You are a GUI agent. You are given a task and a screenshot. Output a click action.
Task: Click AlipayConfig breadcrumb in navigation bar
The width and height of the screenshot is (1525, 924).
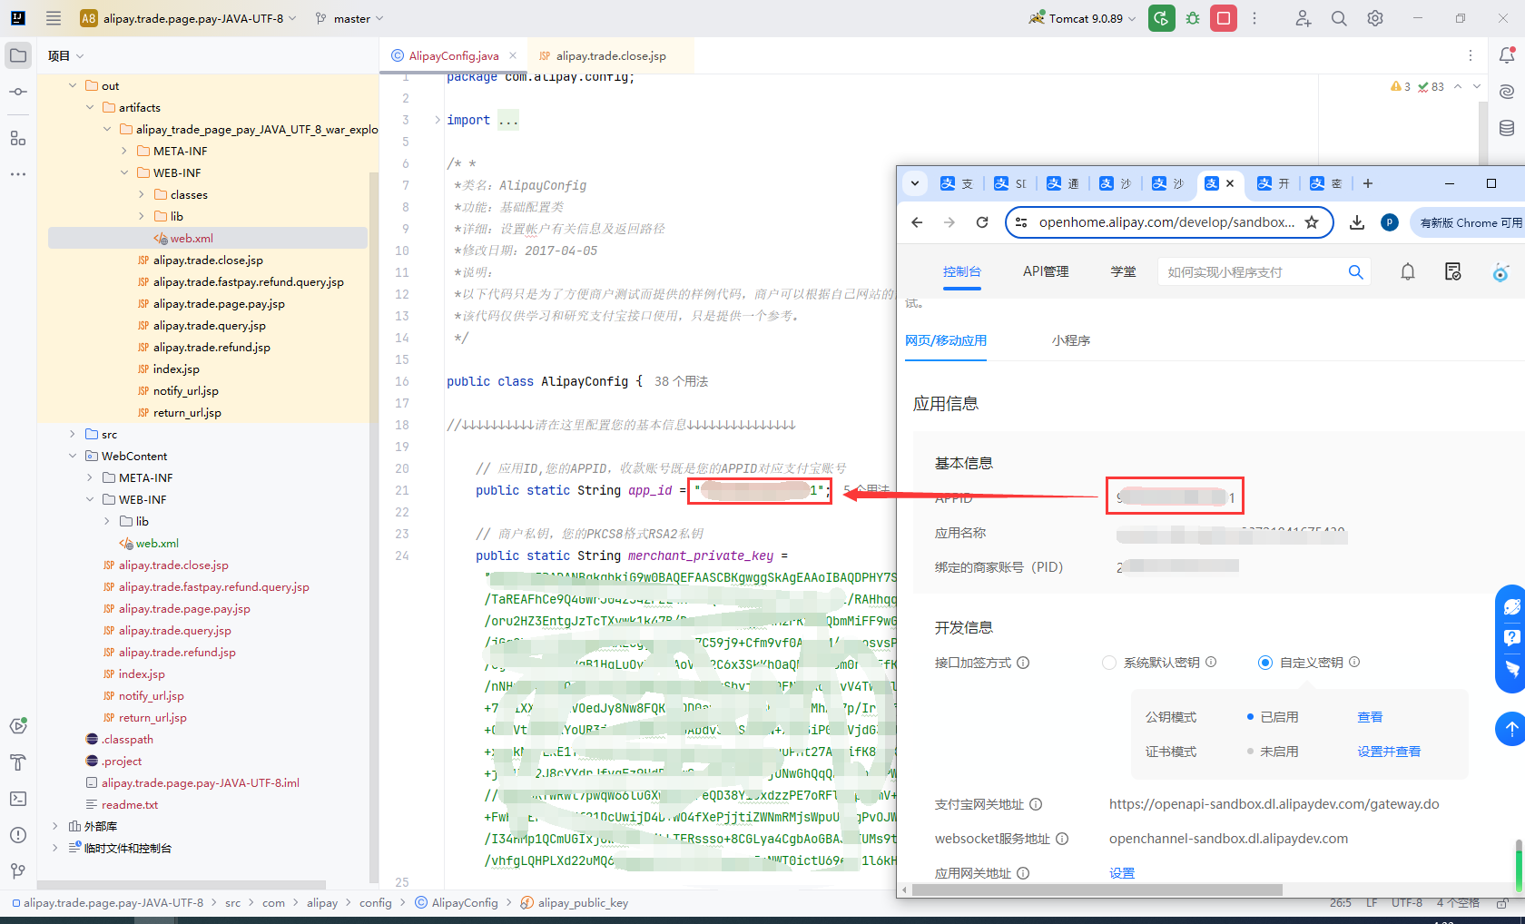coord(457,903)
